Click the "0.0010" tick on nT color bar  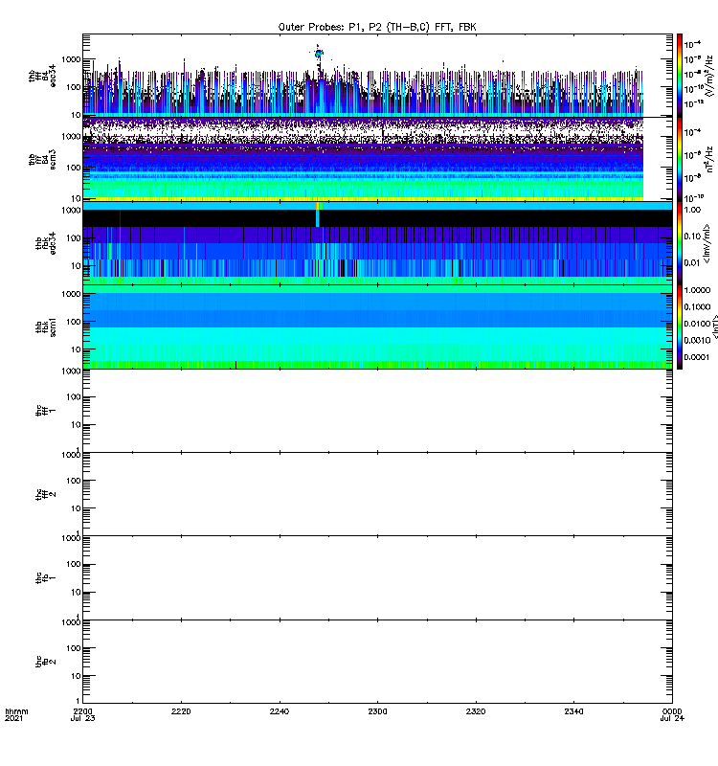coord(697,340)
